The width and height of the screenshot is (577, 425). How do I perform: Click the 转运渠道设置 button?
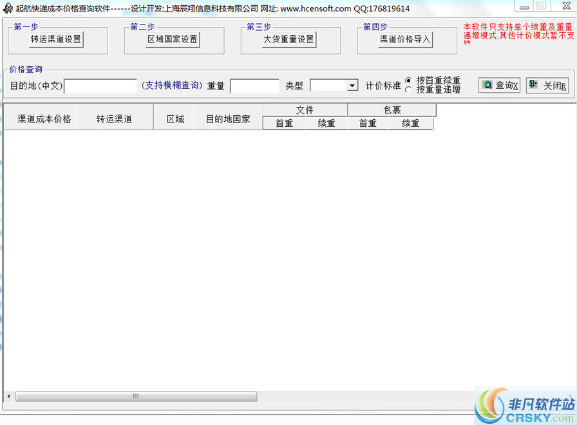point(56,39)
